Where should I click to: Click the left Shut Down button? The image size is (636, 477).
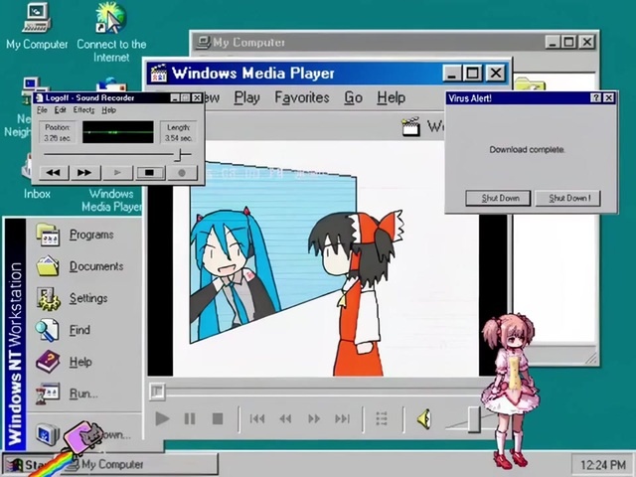pyautogui.click(x=501, y=198)
